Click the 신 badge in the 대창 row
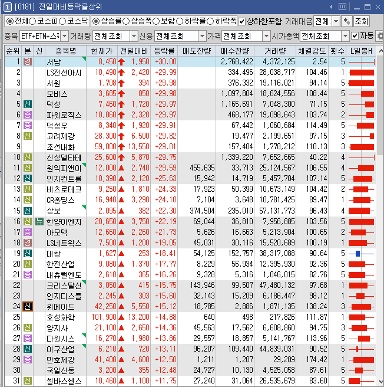Viewport: 384px width, 387px height. point(27,253)
